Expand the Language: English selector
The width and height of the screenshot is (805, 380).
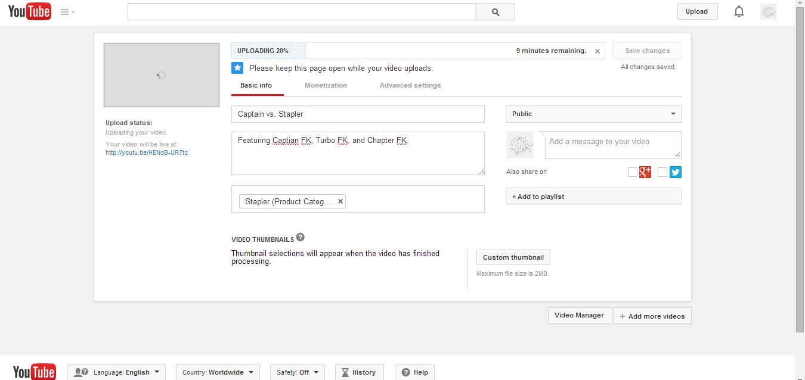[x=117, y=372]
